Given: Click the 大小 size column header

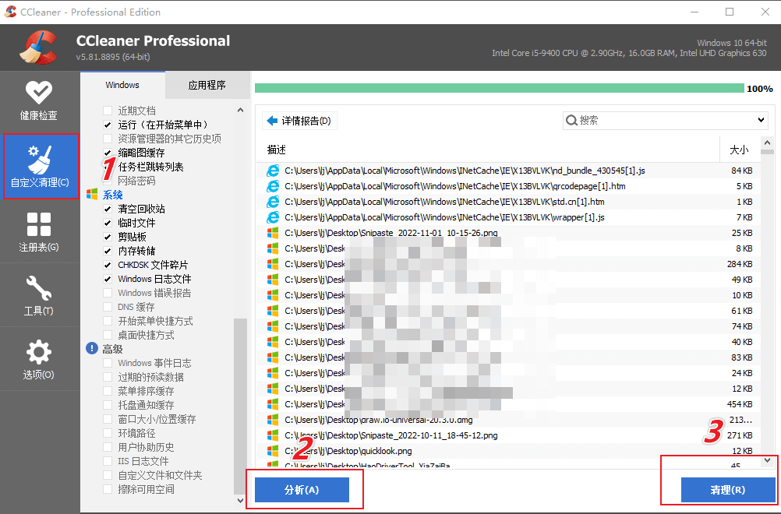Looking at the screenshot, I should point(738,150).
